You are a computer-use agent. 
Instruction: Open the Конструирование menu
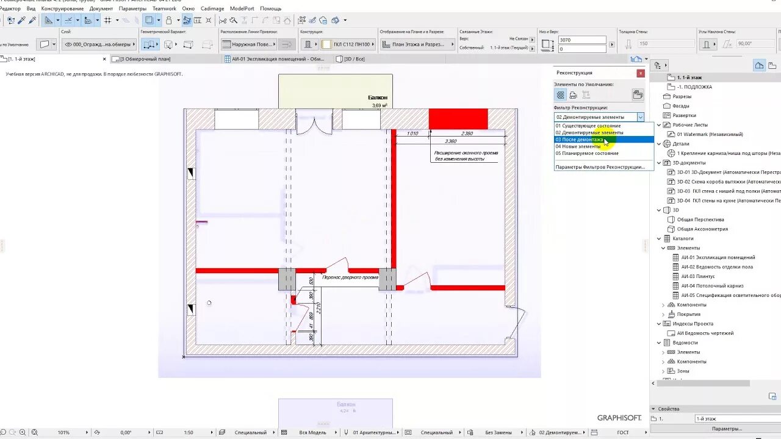pyautogui.click(x=62, y=9)
